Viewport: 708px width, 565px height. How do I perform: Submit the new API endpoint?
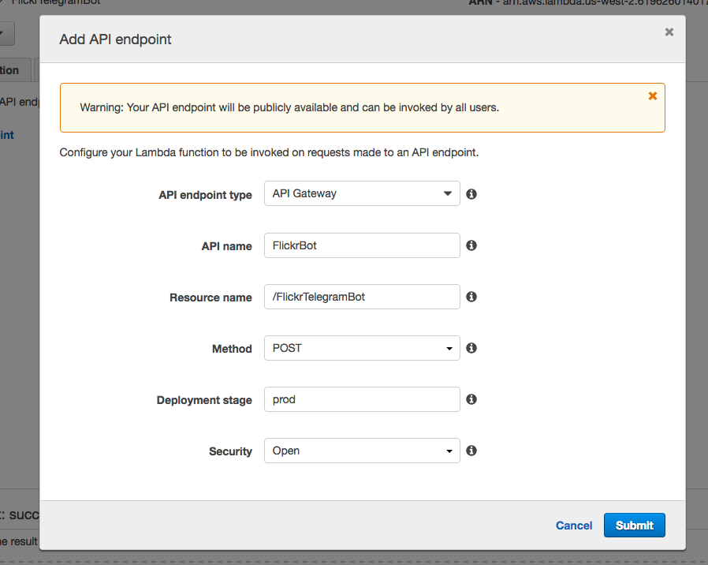634,525
